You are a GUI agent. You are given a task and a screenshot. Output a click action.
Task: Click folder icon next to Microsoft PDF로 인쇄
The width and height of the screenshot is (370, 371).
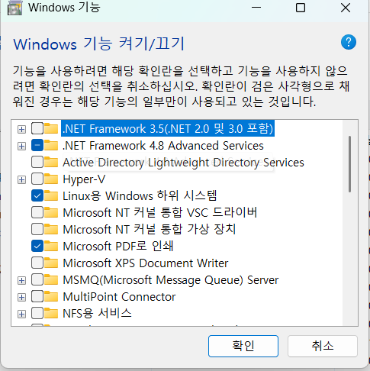(51, 247)
